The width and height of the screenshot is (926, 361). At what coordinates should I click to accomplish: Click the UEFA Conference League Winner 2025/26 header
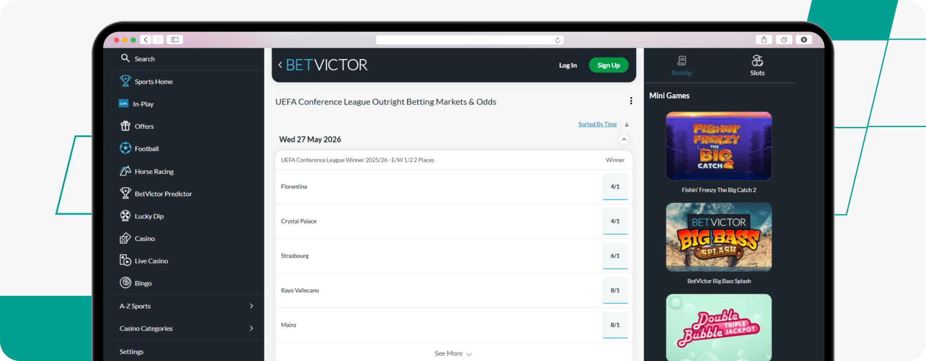pos(358,160)
